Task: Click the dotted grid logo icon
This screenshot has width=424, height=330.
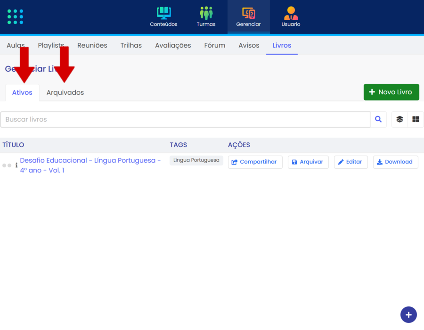Action: click(x=16, y=16)
